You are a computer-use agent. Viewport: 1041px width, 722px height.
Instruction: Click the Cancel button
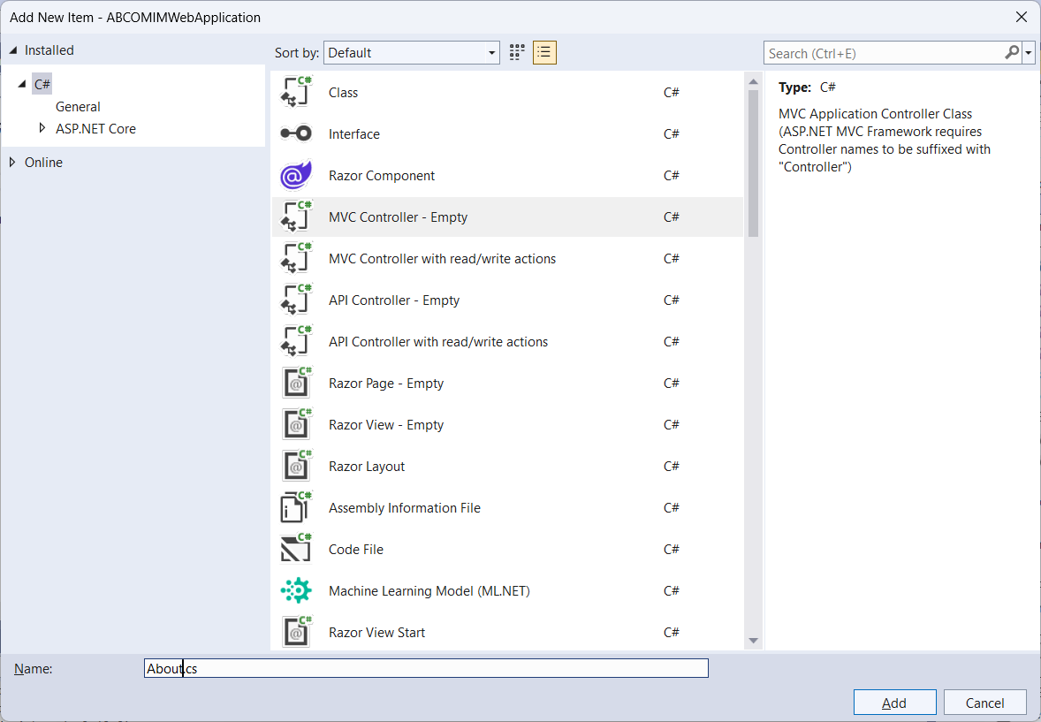click(x=984, y=703)
